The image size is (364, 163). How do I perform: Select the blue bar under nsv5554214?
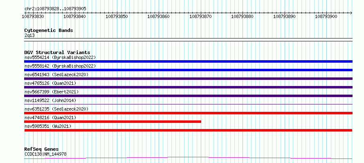[188, 61]
